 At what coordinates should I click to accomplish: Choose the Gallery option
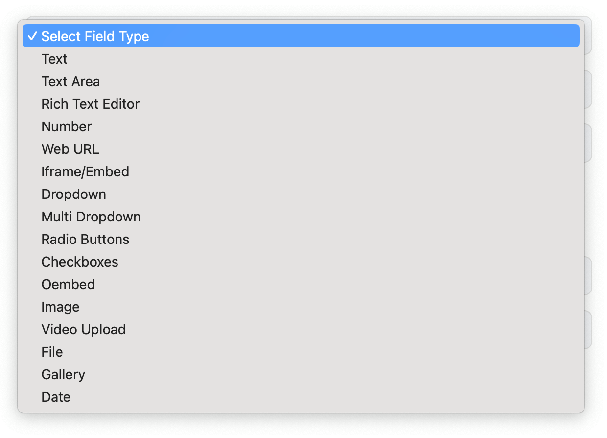coord(63,374)
